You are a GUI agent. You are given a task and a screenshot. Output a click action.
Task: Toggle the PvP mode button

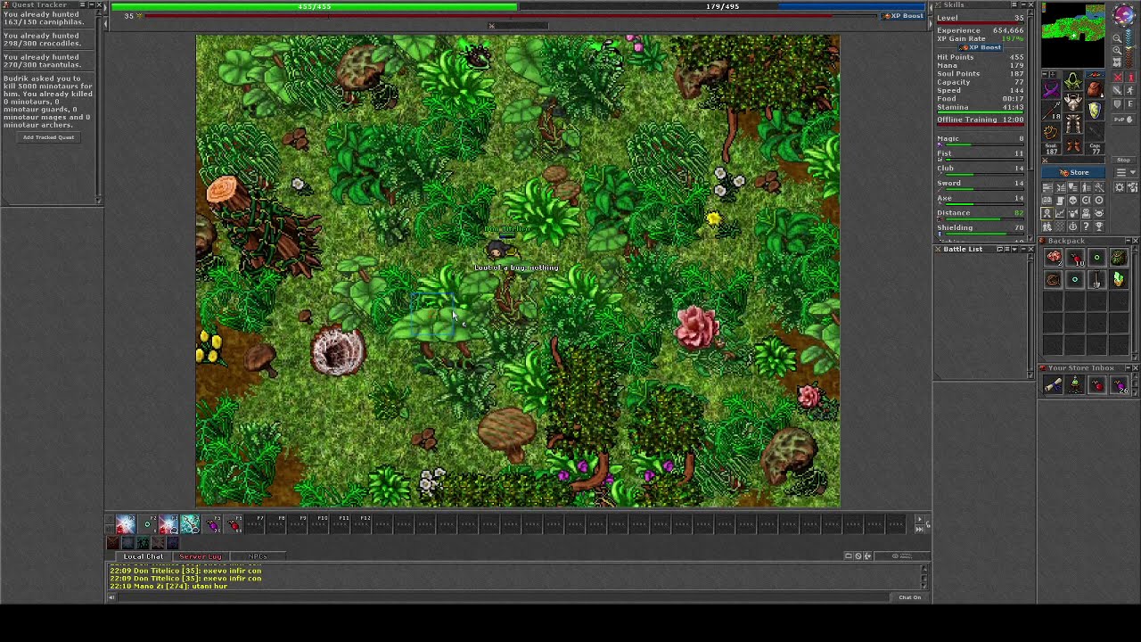click(x=1123, y=119)
